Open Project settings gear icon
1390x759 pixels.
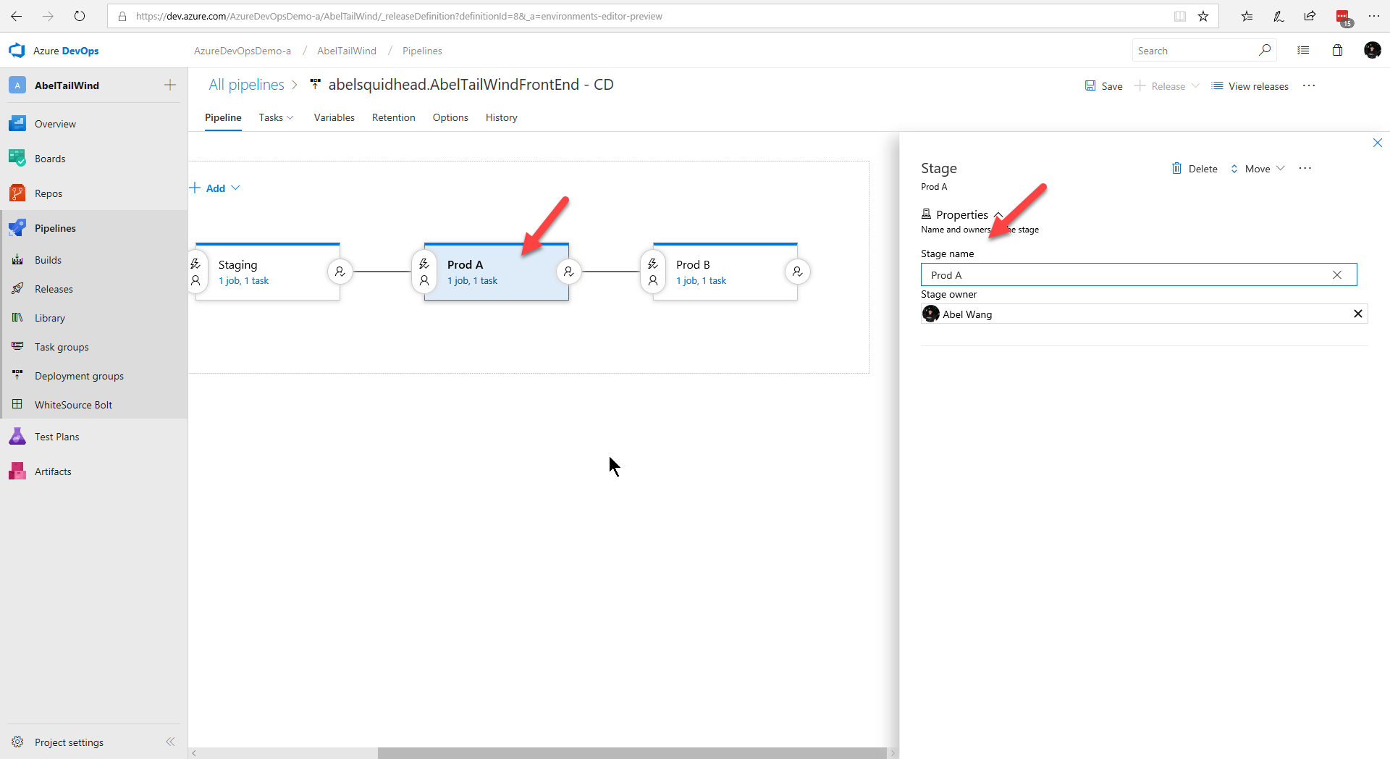pos(17,742)
